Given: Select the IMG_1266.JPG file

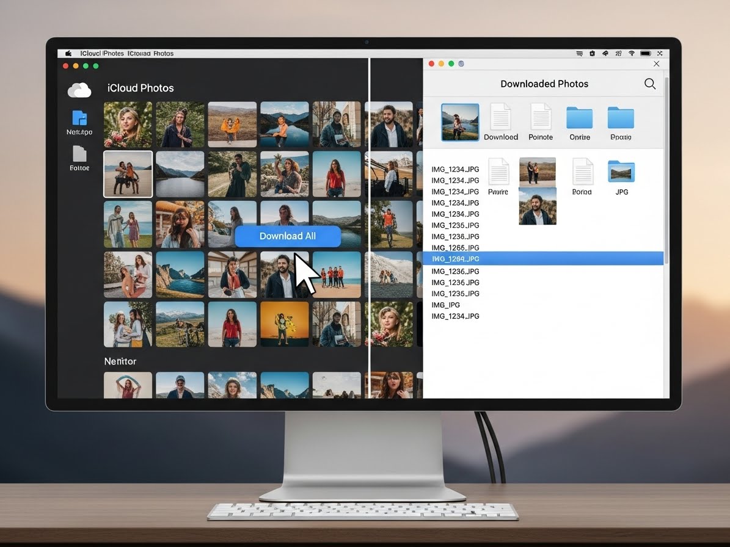Looking at the screenshot, I should pyautogui.click(x=455, y=247).
